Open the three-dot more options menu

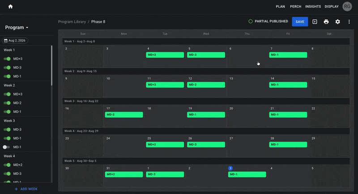[349, 21]
